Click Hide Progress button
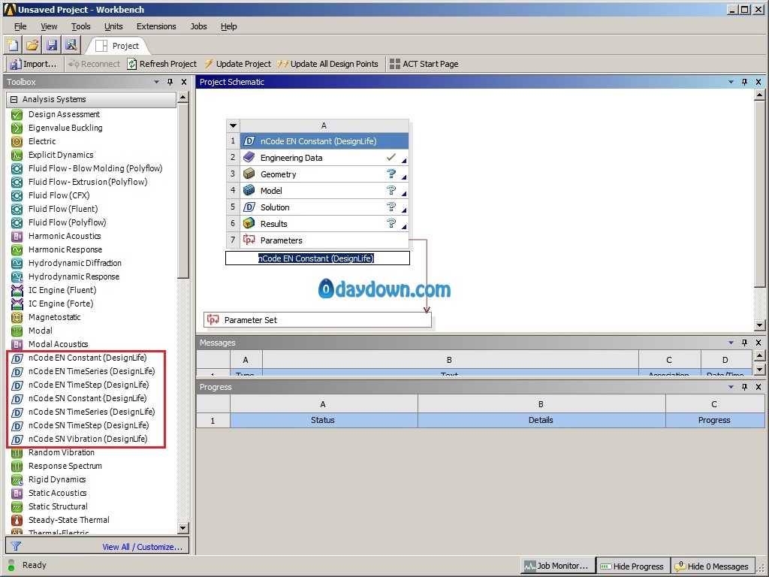Screen dimensions: 769x577 tap(632, 566)
